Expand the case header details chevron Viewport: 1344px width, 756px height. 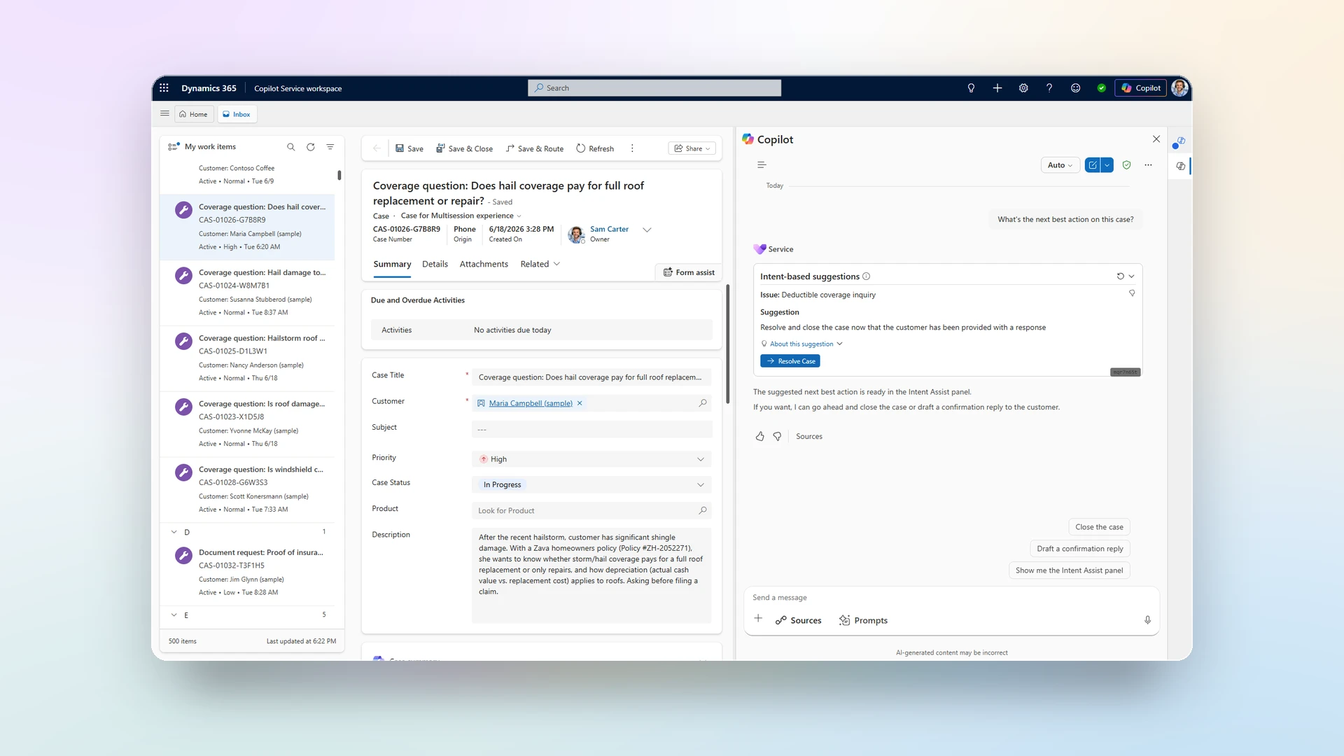coord(647,230)
